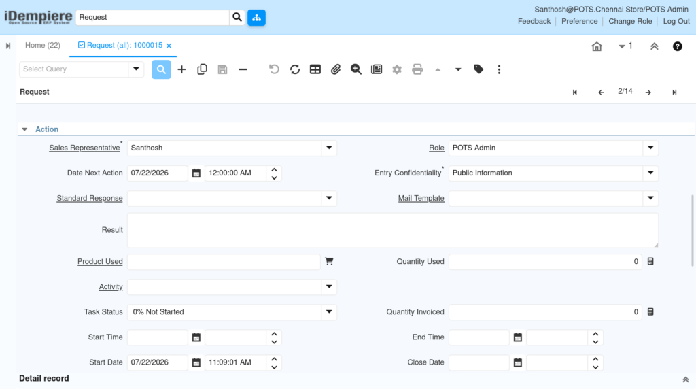
Task: Open the open-windows count dropdown
Action: tap(625, 46)
